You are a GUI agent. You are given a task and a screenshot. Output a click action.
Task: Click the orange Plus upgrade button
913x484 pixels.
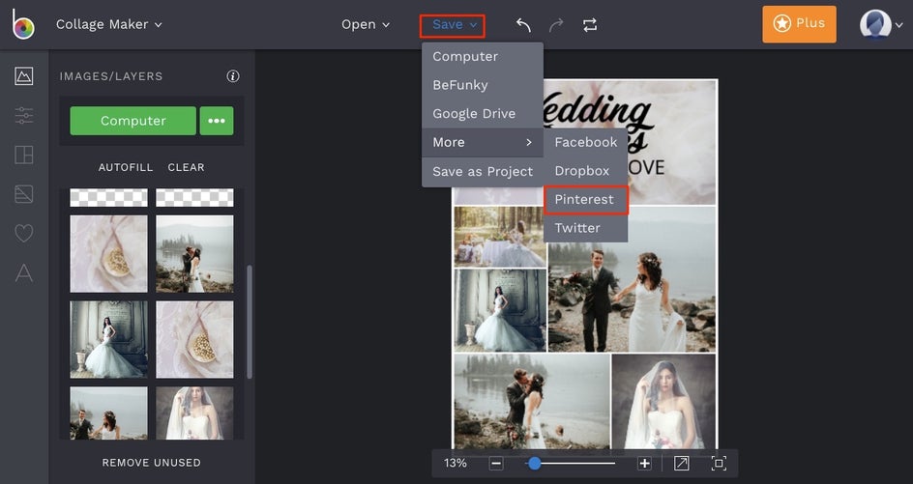799,24
